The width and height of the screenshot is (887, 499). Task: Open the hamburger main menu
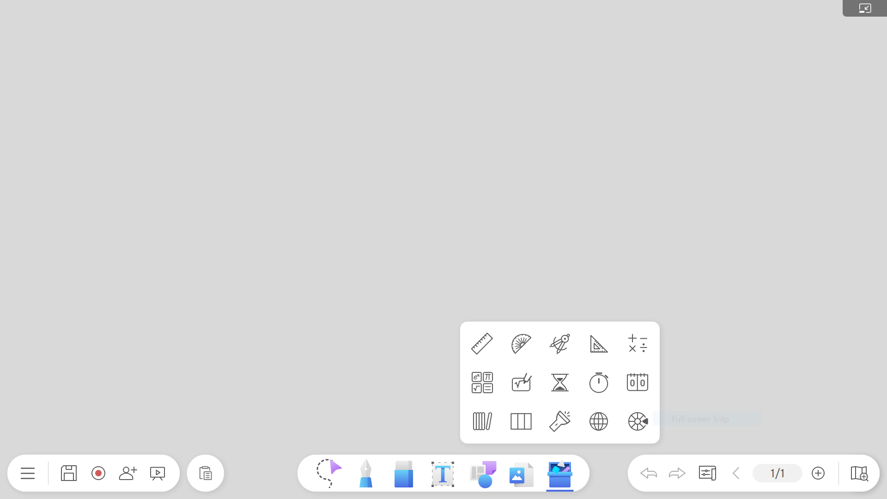[28, 473]
